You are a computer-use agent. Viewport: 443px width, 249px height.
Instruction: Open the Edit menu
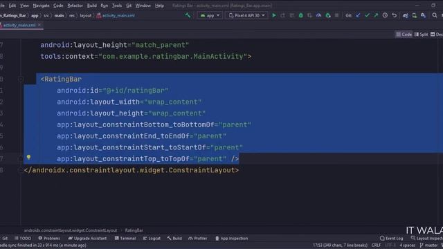tap(12, 6)
